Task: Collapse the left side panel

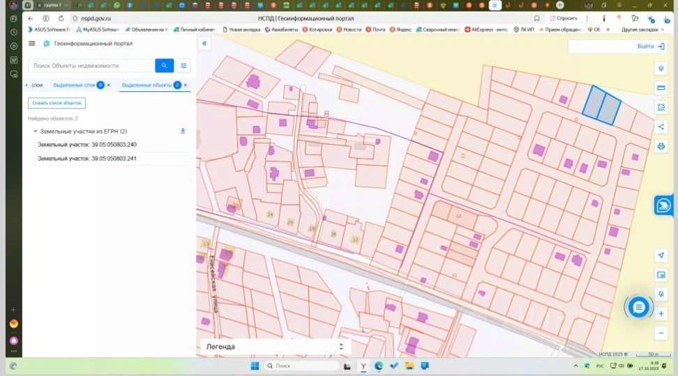Action: point(205,43)
